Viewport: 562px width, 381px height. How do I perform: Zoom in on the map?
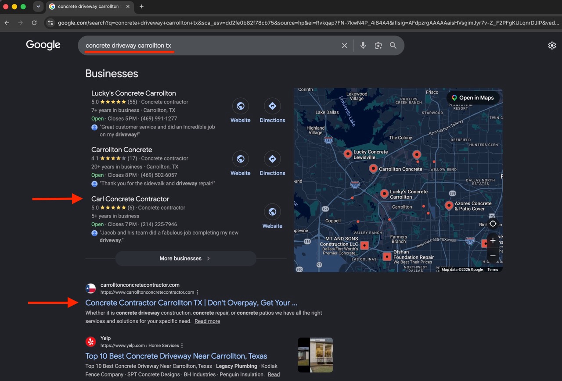tap(493, 240)
